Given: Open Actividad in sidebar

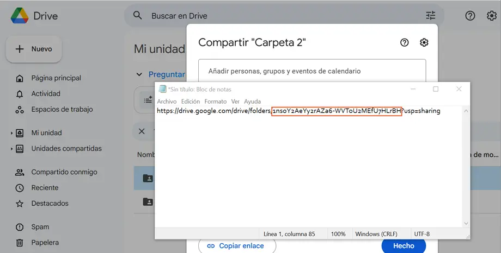Looking at the screenshot, I should pyautogui.click(x=46, y=94).
